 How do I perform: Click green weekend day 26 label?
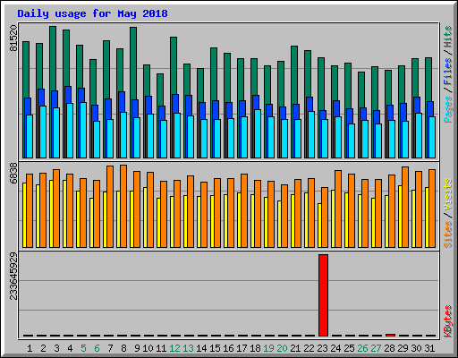pos(362,348)
